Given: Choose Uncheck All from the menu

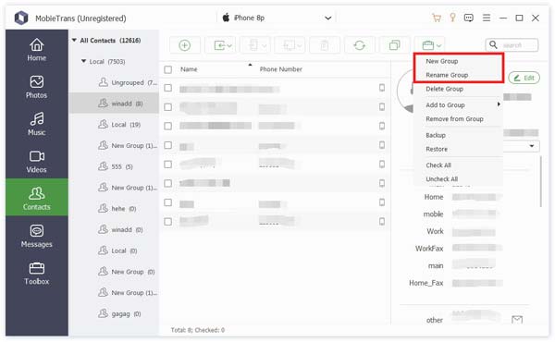Looking at the screenshot, I should pyautogui.click(x=442, y=179).
